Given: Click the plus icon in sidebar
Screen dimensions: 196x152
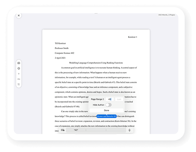Looking at the screenshot, I should click(x=19, y=74).
